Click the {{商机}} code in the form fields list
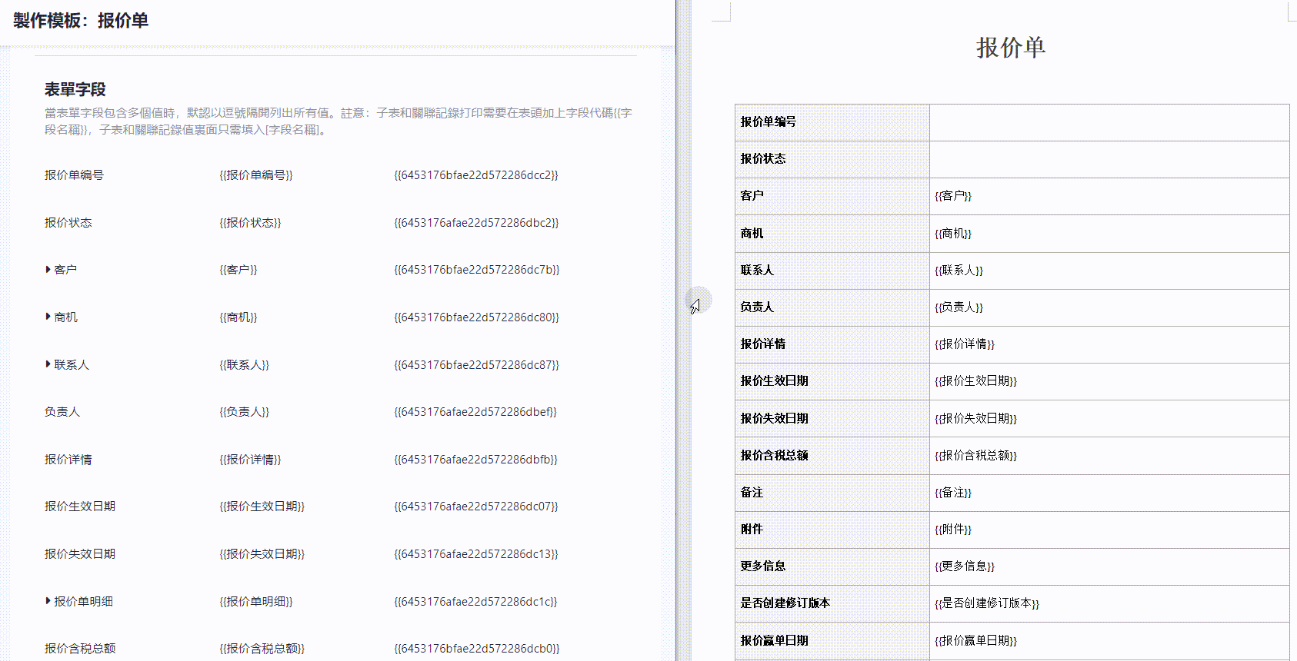 click(x=238, y=317)
